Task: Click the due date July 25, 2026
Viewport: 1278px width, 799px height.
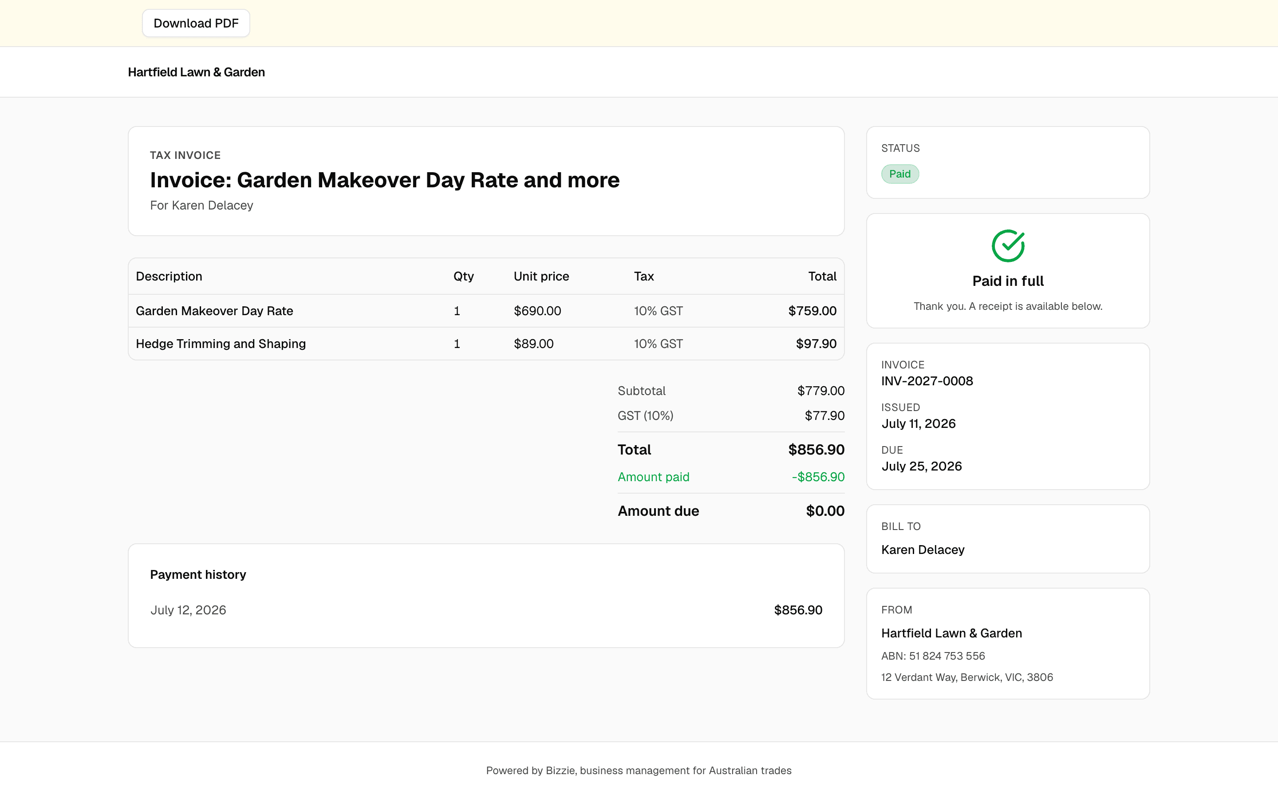Action: coord(922,466)
